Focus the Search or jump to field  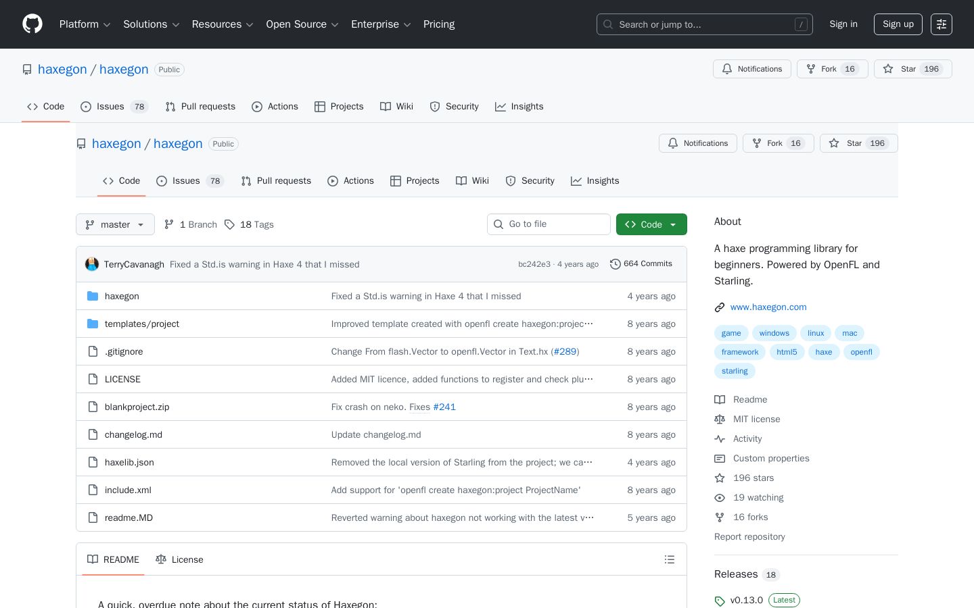pos(705,24)
